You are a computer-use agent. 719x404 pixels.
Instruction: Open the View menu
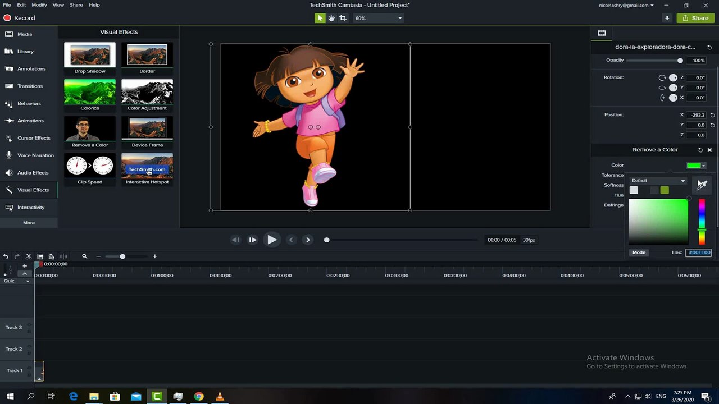58,5
